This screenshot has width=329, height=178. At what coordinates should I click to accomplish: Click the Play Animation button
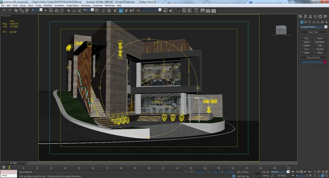[301, 172]
